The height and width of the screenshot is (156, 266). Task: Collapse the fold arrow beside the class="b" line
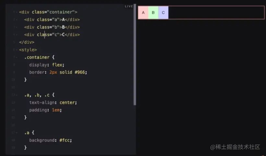[x=17, y=27]
